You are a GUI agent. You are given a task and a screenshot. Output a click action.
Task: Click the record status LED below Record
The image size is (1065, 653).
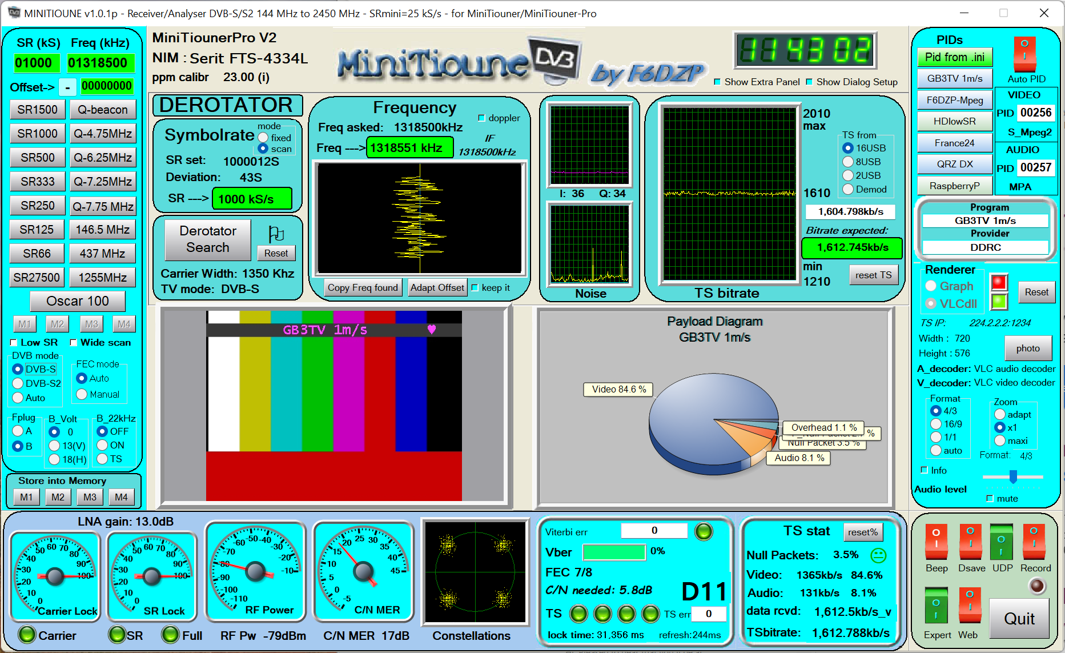pos(1037,586)
